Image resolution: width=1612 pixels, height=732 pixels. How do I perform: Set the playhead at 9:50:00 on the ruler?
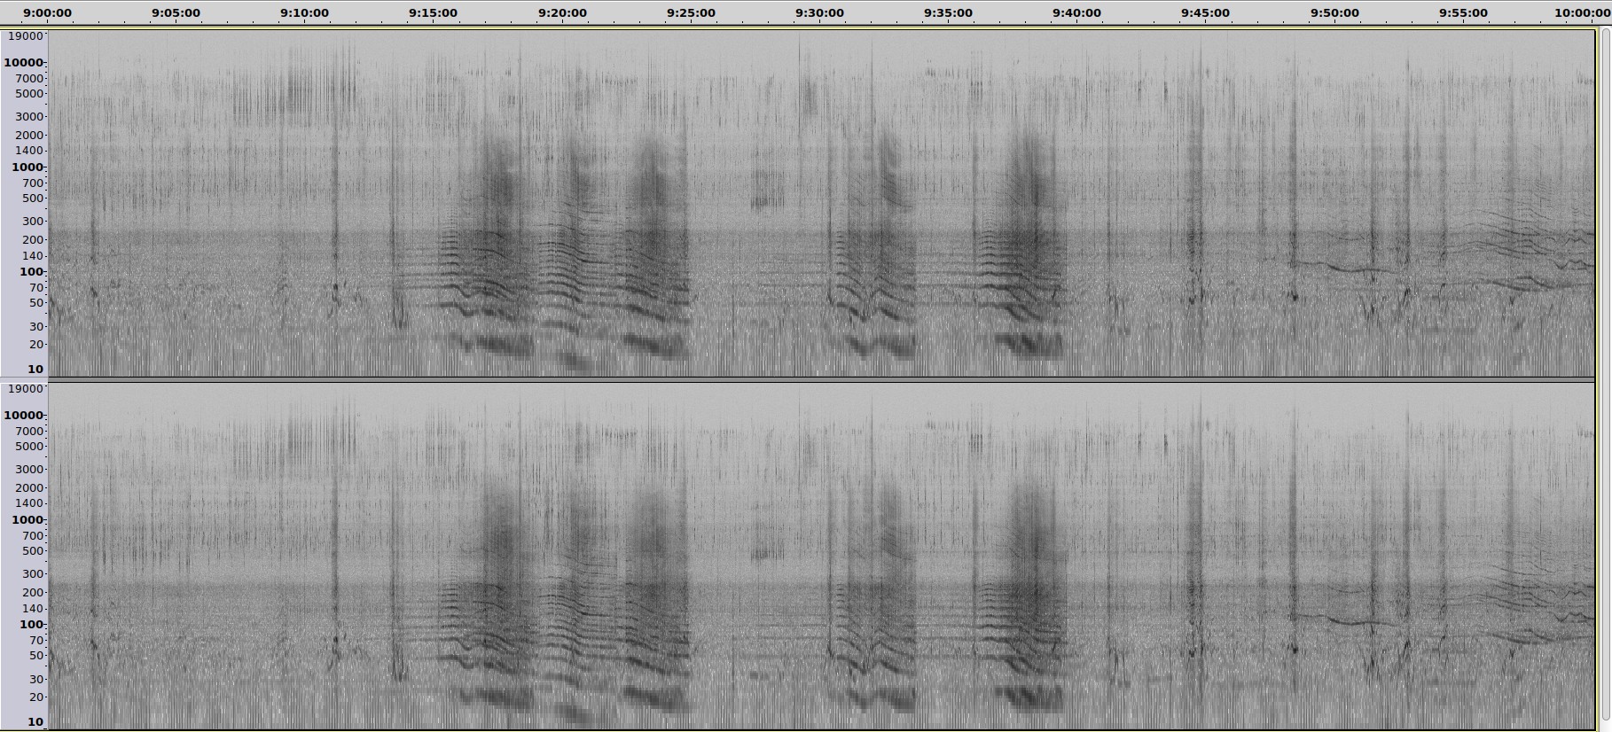coord(1334,12)
